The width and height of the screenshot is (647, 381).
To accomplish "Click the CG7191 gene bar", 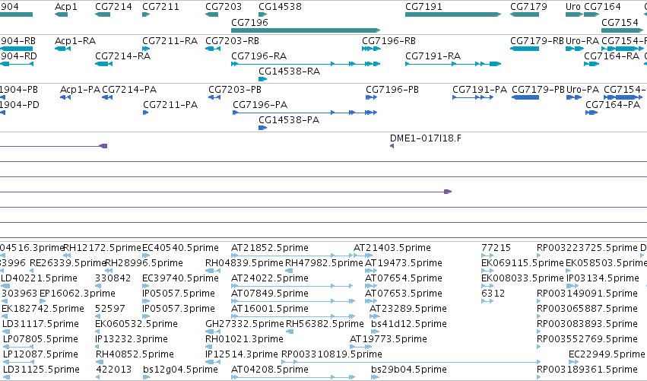I will 453,14.
